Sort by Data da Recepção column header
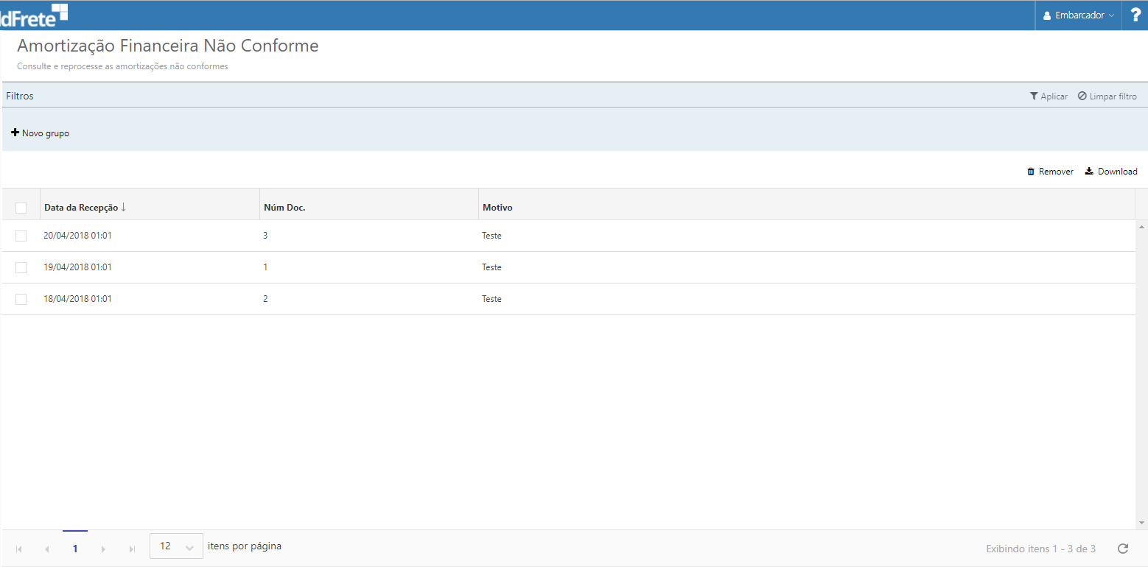 pyautogui.click(x=81, y=208)
